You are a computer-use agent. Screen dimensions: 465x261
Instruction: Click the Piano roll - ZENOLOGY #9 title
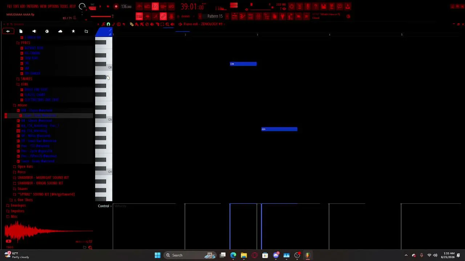coord(203,24)
